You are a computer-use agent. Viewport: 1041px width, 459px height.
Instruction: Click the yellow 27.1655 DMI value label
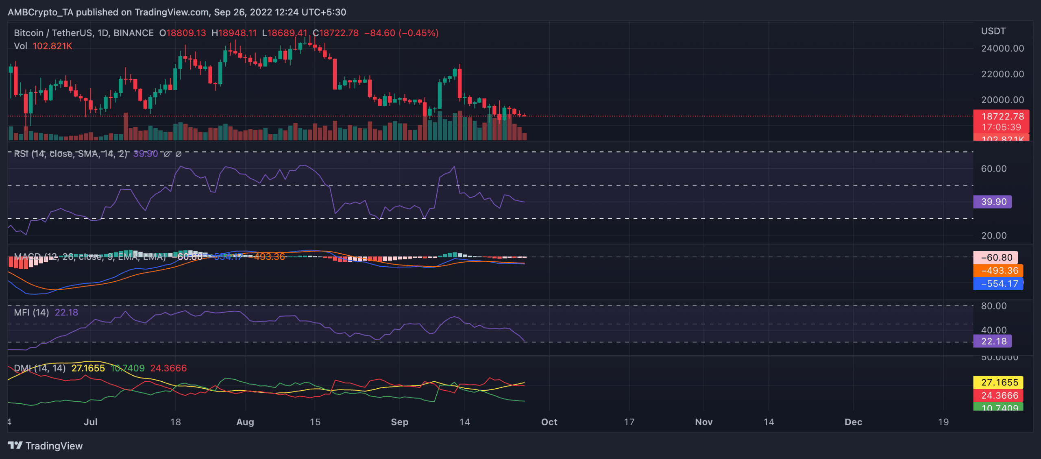[997, 383]
